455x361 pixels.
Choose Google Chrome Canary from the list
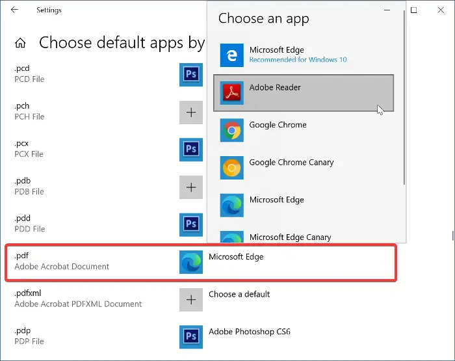[304, 168]
